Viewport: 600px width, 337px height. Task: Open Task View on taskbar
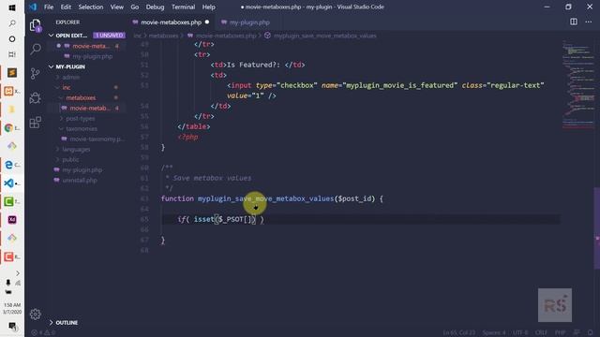point(12,54)
